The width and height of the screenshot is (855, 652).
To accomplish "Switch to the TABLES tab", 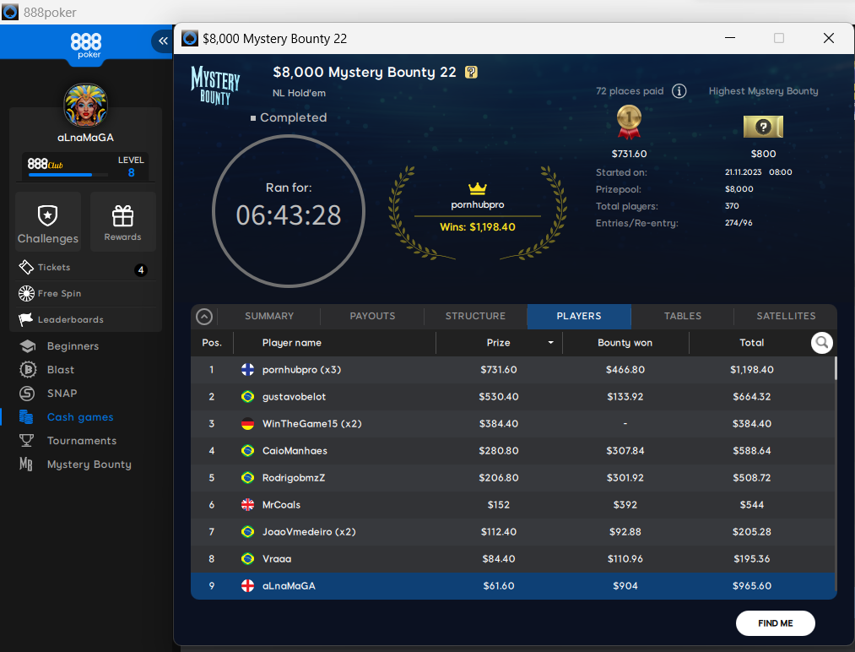I will (x=683, y=316).
